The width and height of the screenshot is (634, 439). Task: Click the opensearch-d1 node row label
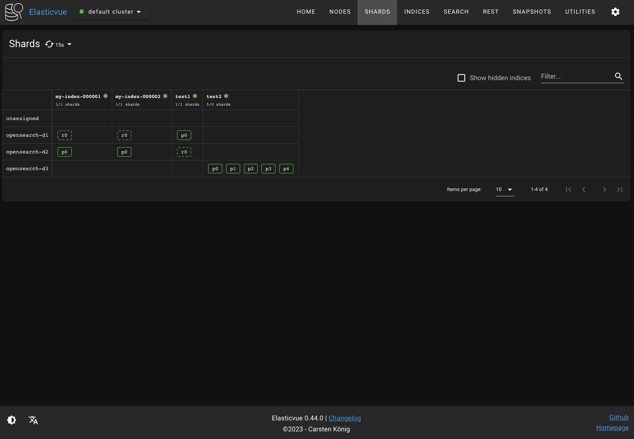click(x=27, y=135)
